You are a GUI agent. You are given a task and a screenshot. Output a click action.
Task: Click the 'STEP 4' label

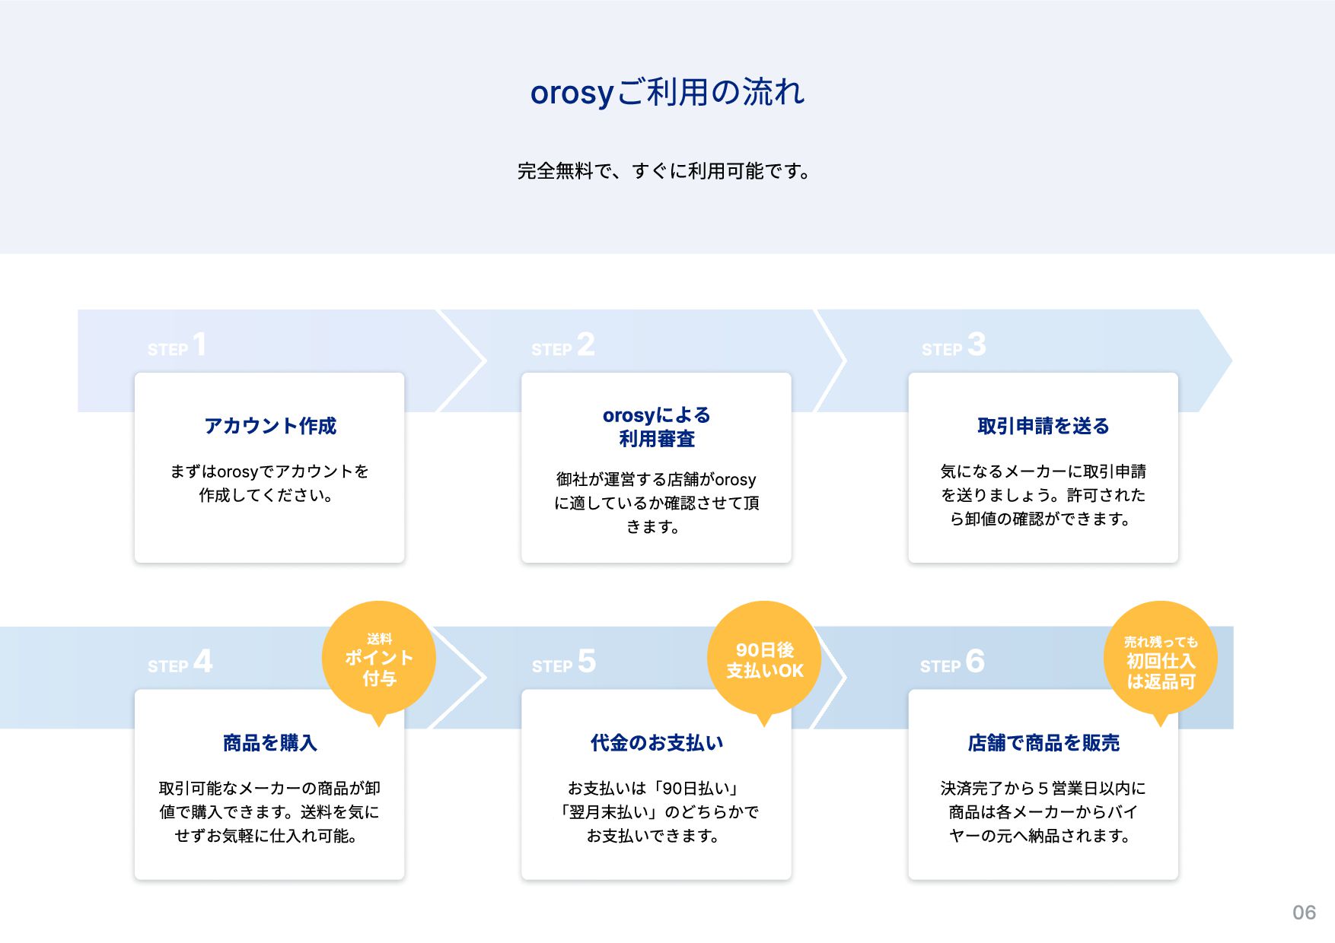click(180, 662)
